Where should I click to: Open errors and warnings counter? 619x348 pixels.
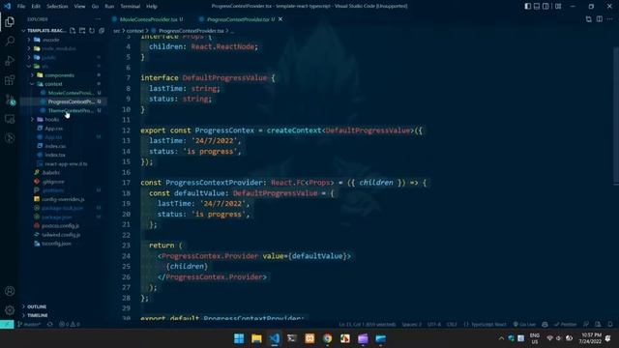[x=70, y=325]
